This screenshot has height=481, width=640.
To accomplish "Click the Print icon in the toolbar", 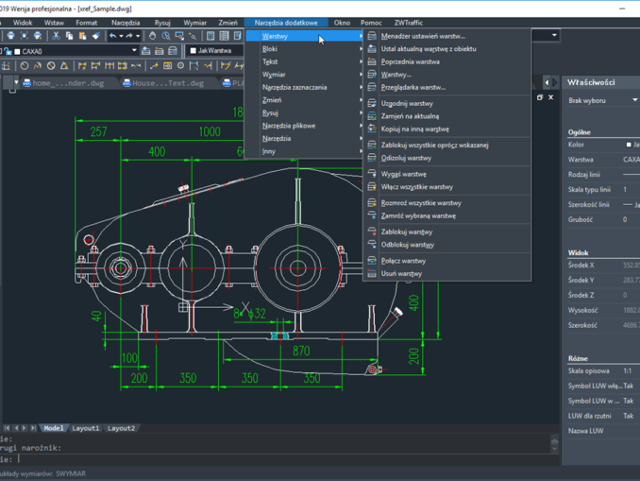I will (x=11, y=36).
